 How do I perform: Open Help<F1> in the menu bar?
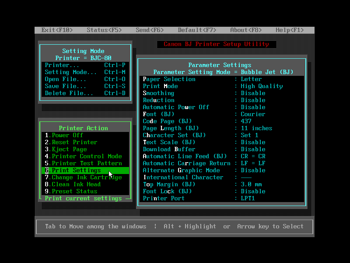[x=290, y=30]
